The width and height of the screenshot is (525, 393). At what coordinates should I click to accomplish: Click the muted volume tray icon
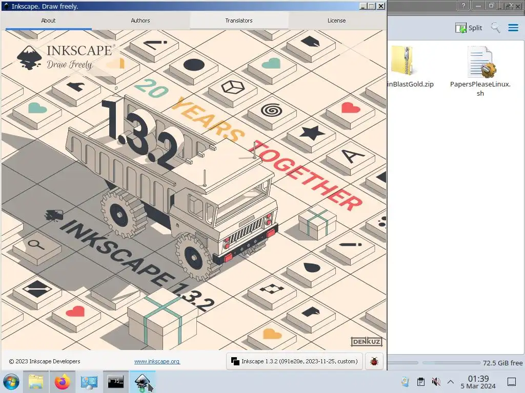(436, 382)
